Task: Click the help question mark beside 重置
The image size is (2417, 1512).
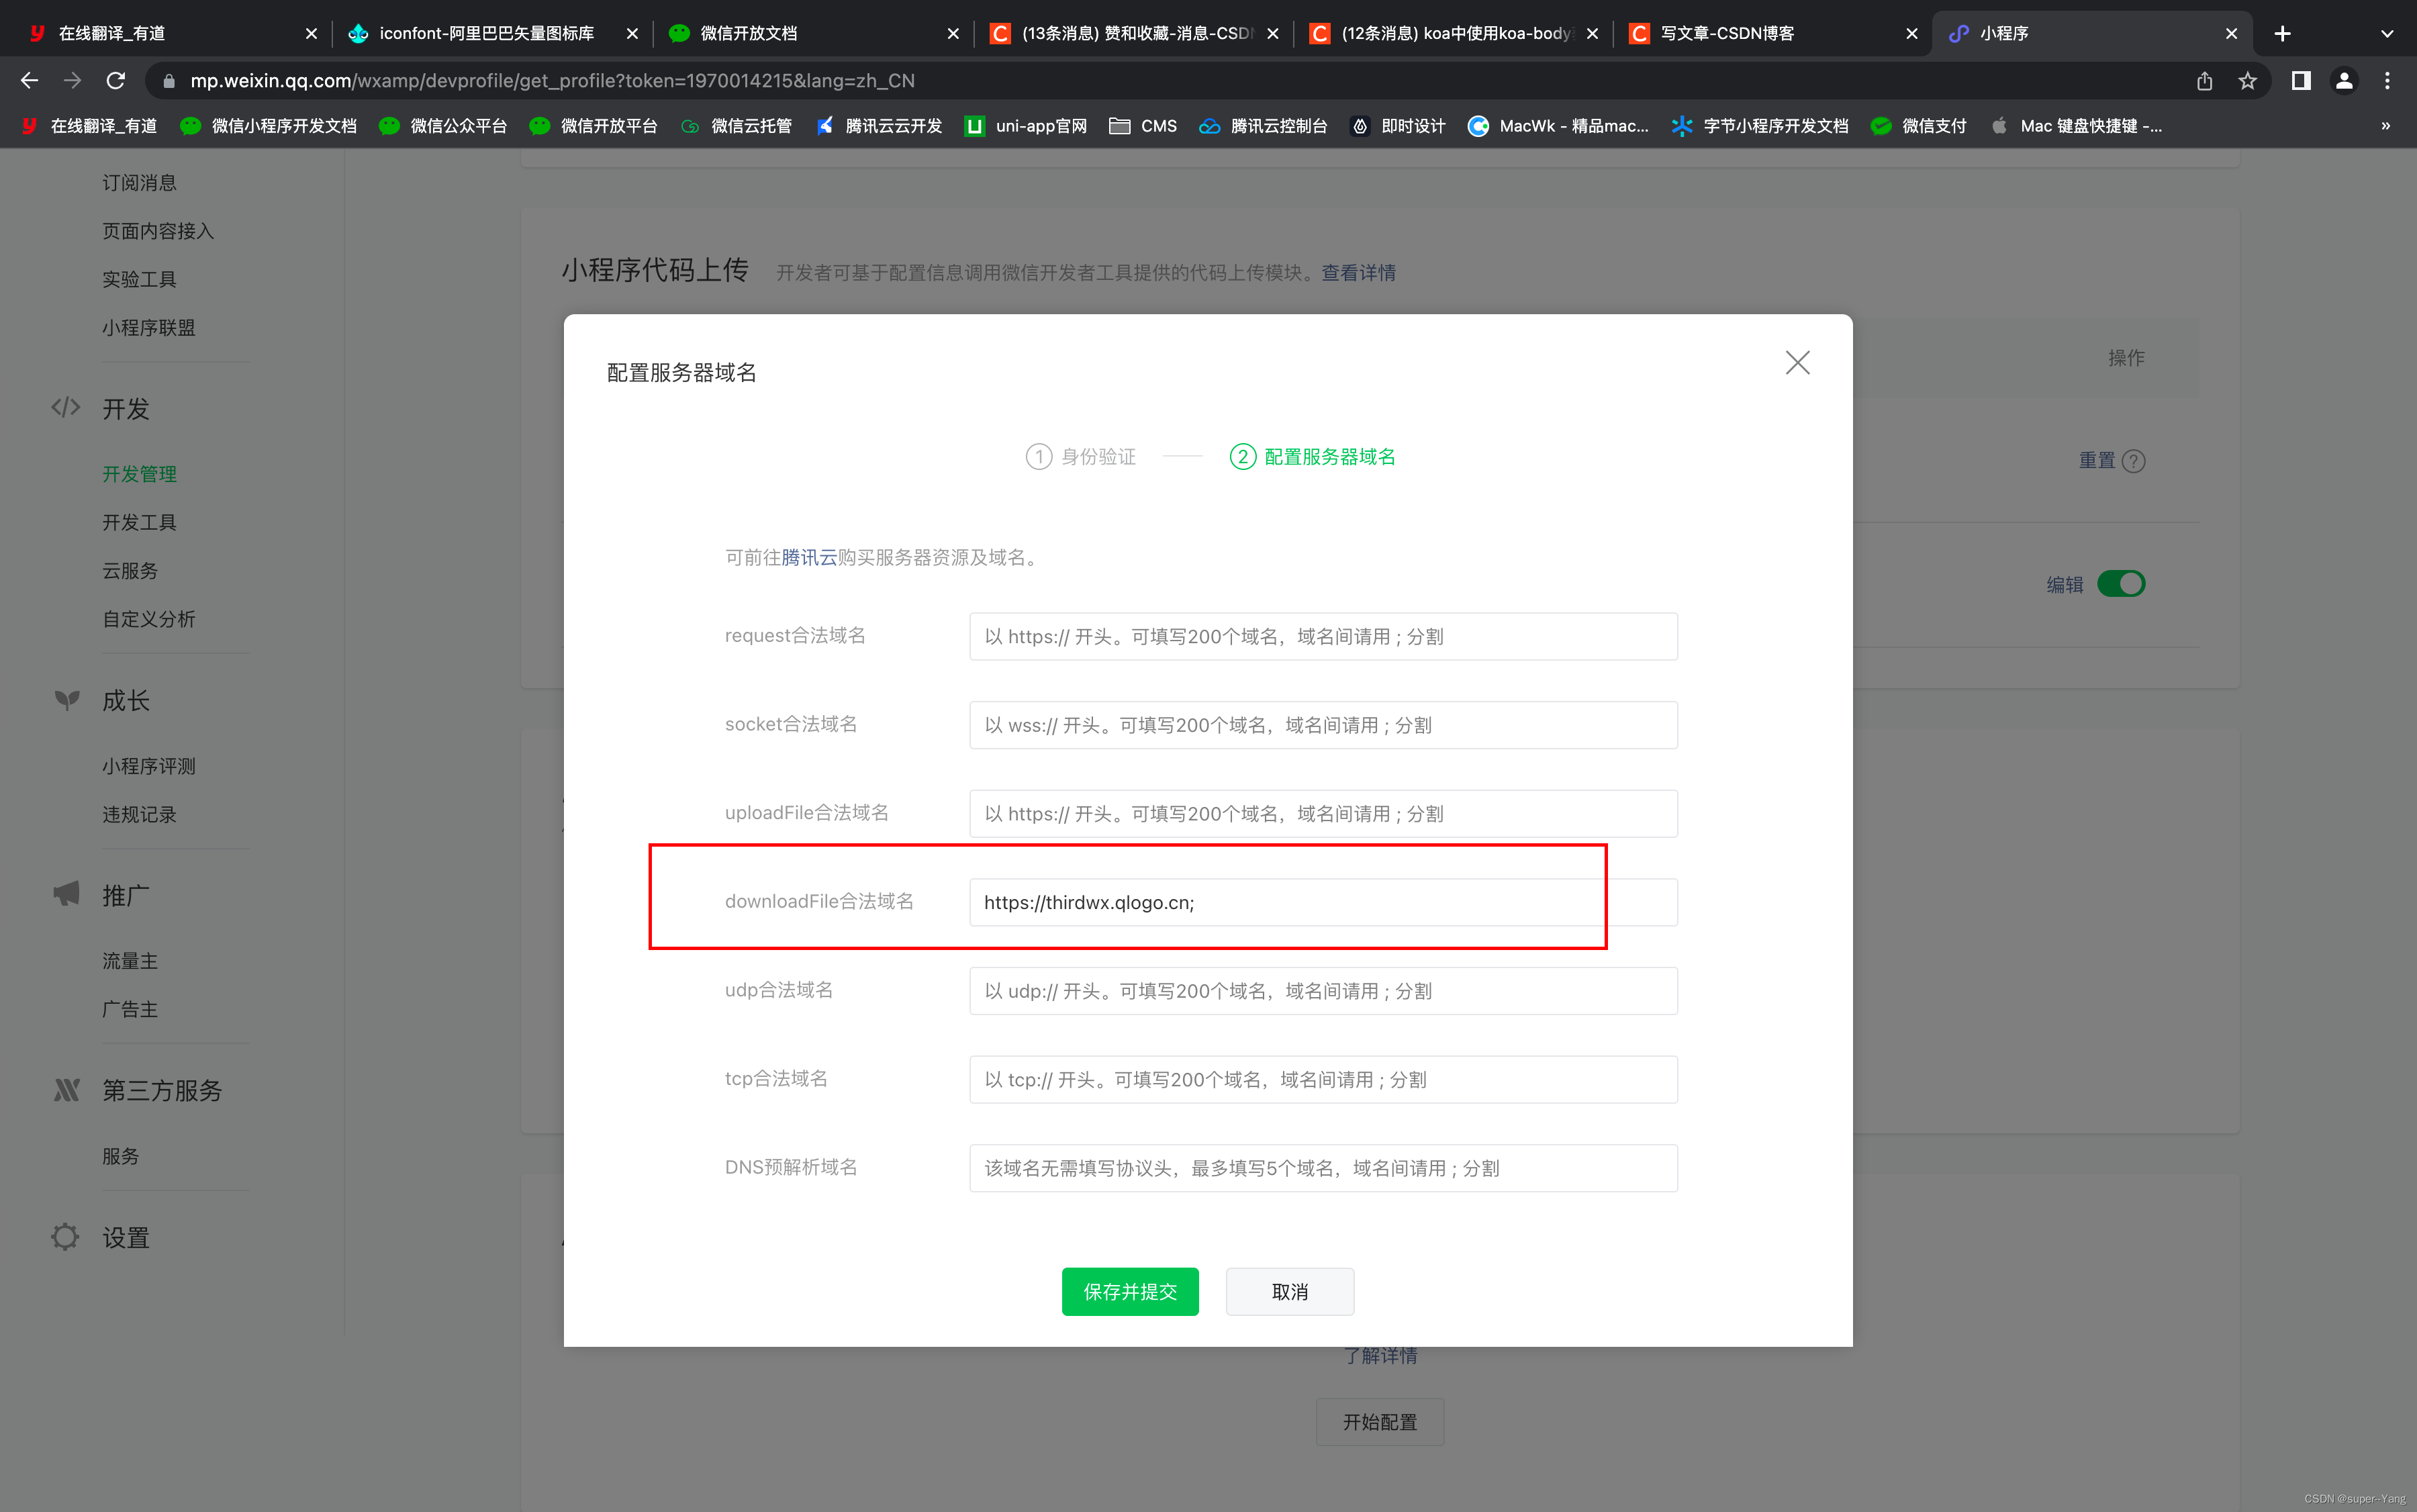Action: pyautogui.click(x=2133, y=461)
